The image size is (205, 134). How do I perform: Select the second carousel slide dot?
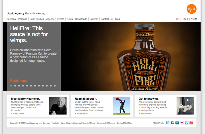tap(15, 86)
